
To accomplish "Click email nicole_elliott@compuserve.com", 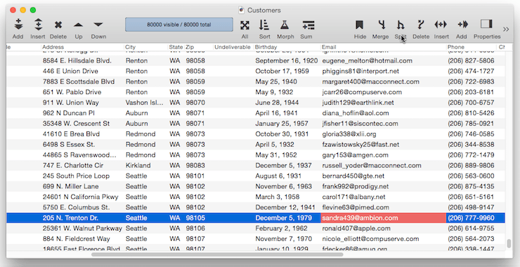I will (370, 239).
